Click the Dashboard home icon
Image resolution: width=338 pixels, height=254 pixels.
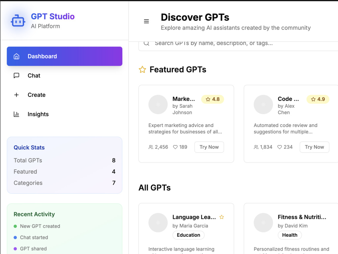16,56
